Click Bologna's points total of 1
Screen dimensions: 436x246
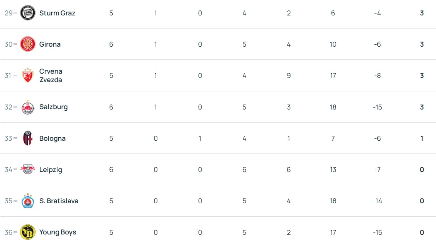(422, 138)
